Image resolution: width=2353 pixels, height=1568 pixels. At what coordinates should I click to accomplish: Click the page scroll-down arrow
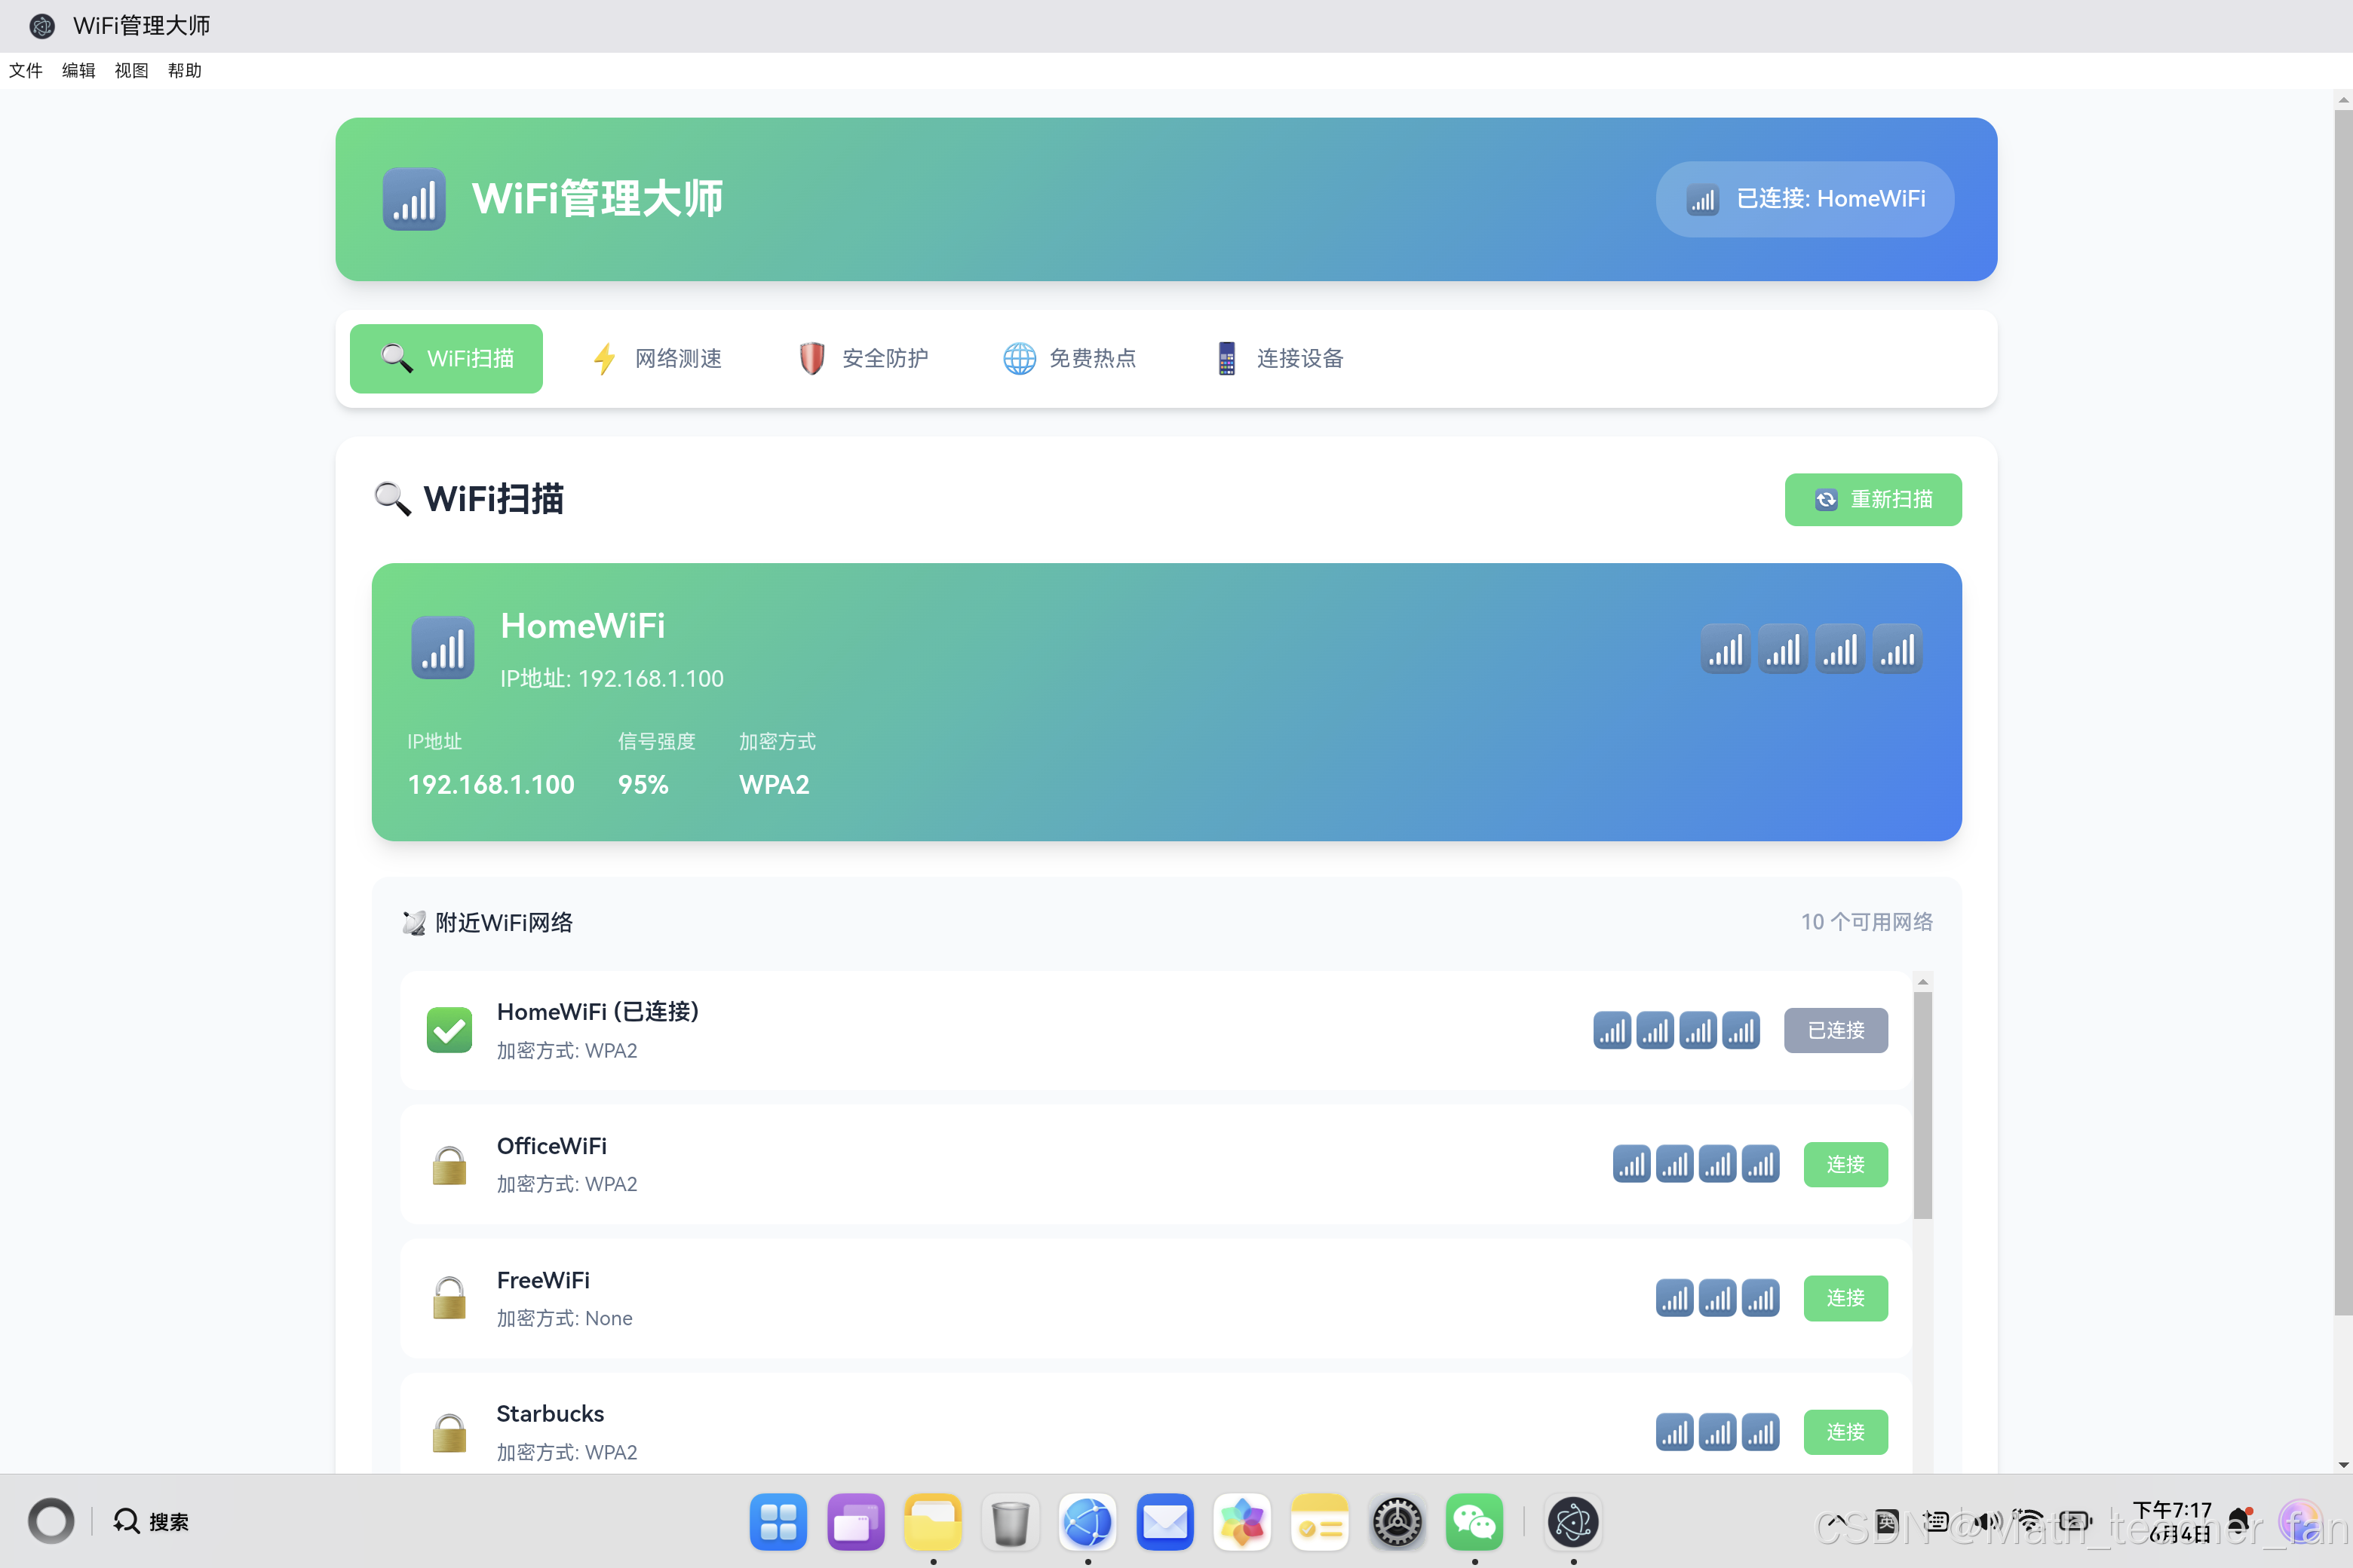coord(2343,1465)
